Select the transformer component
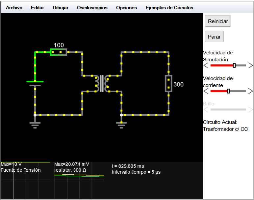 pos(102,84)
